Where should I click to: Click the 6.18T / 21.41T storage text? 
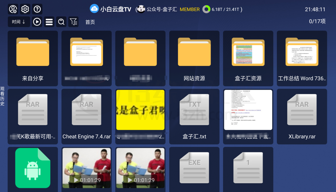(x=226, y=9)
